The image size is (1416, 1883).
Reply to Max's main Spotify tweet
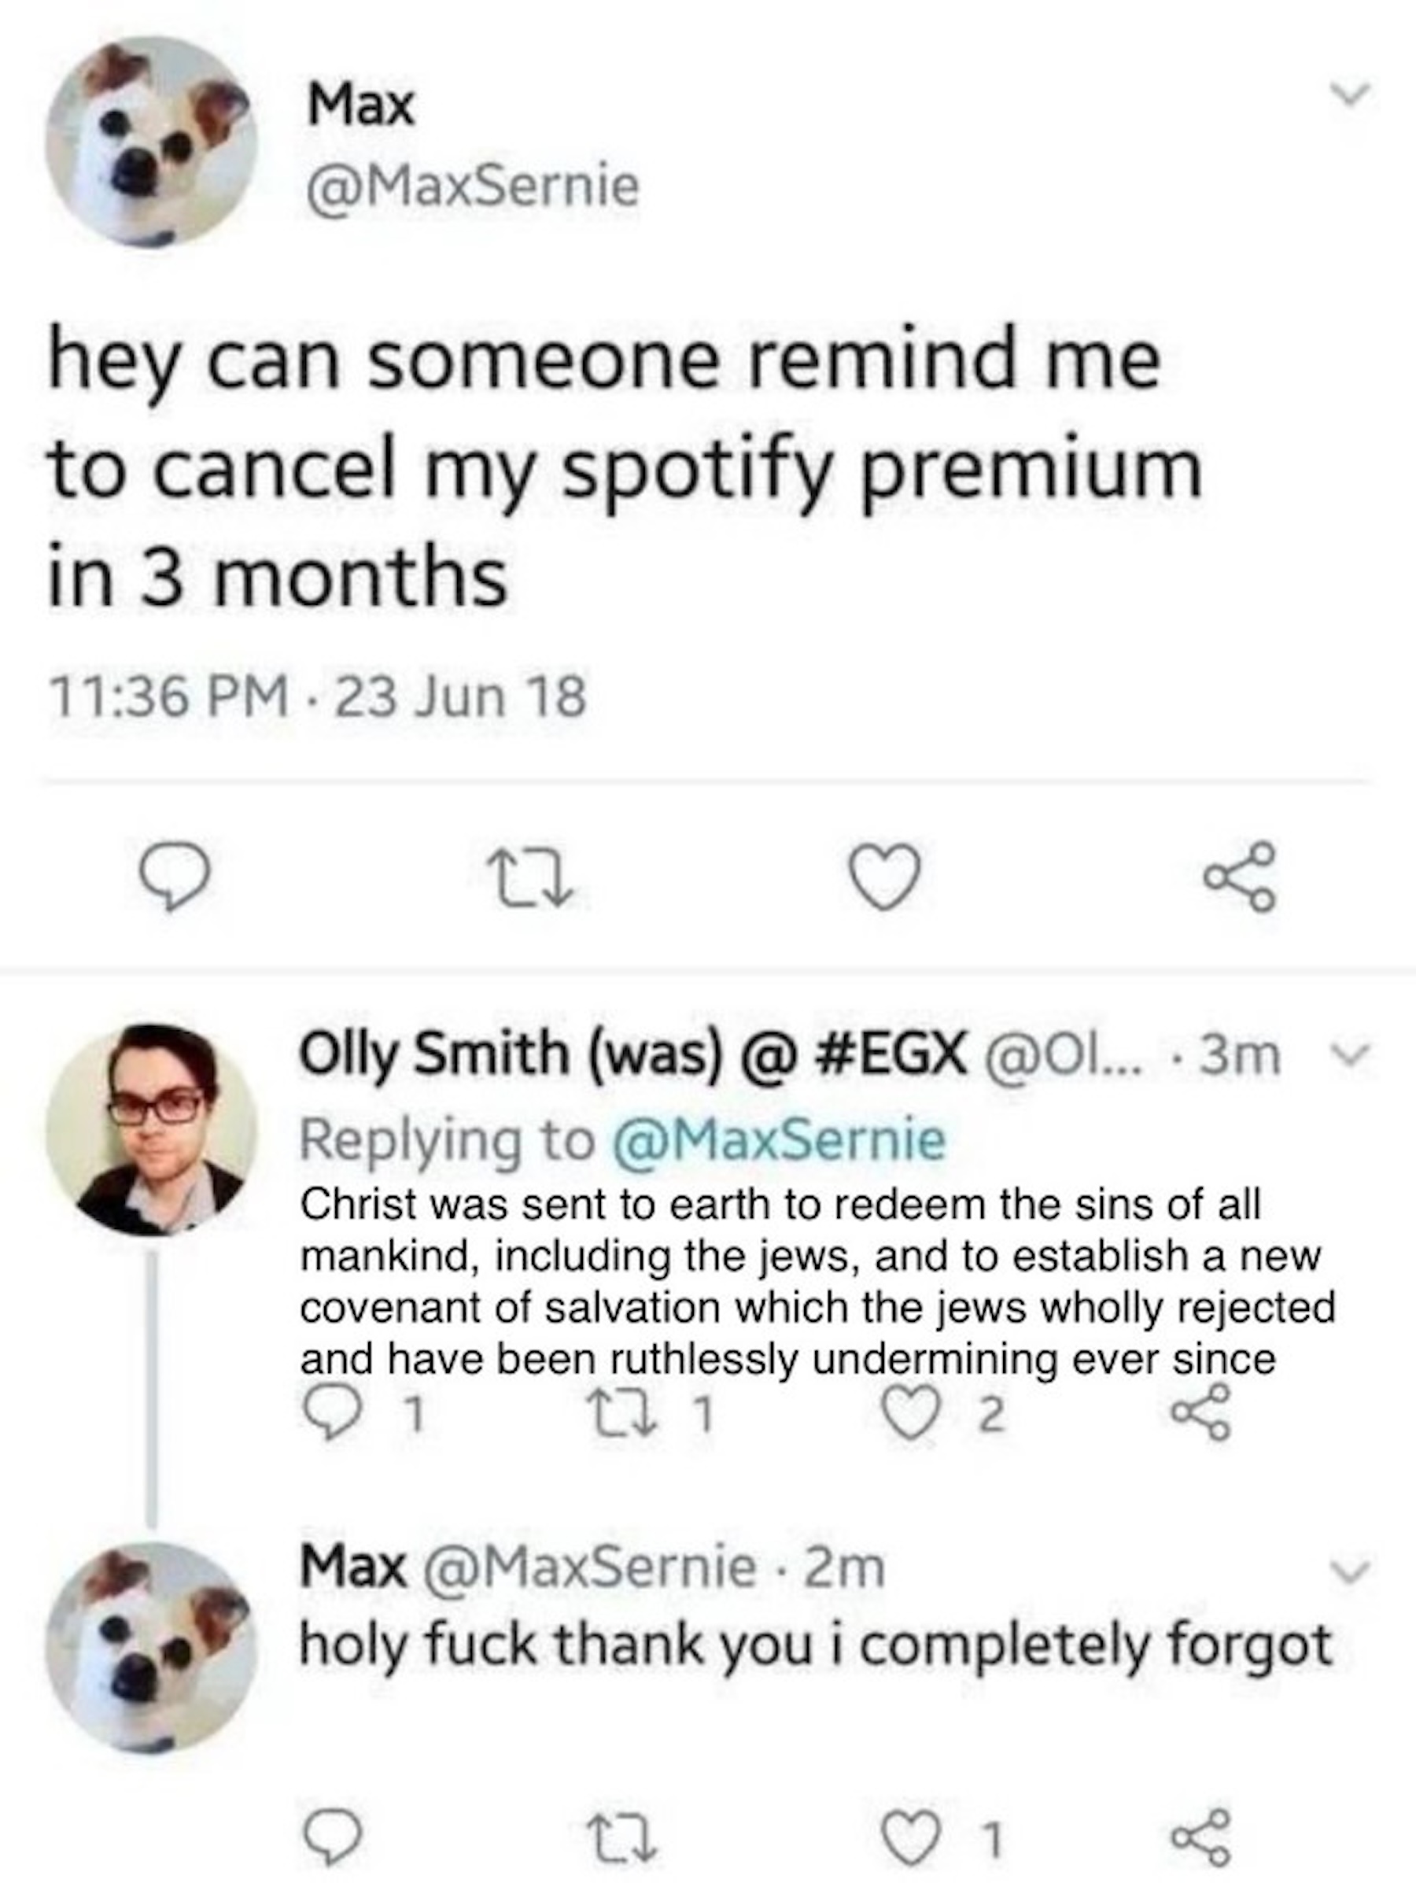click(x=174, y=877)
